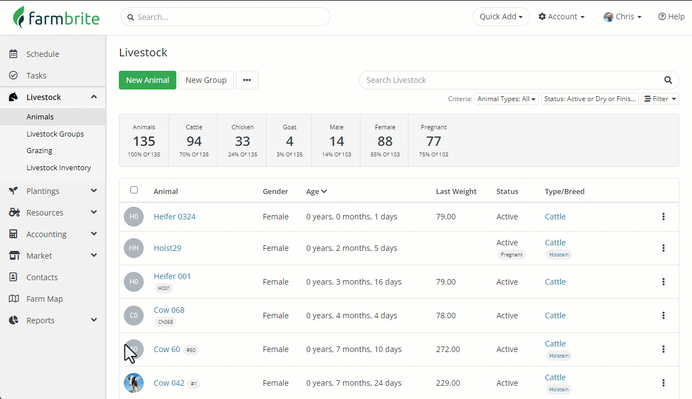Click the H0 avatar for Heifer 0324
The image size is (692, 399).
point(134,217)
